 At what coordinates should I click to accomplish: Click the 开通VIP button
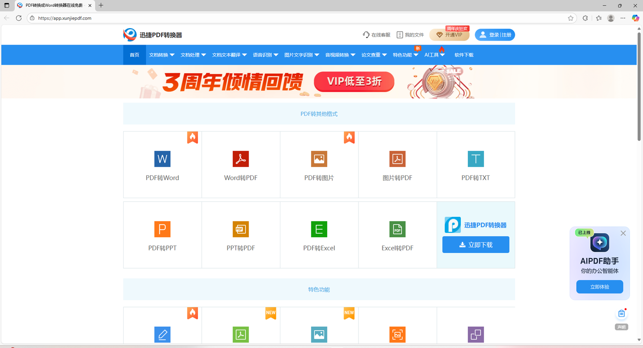pyautogui.click(x=449, y=35)
